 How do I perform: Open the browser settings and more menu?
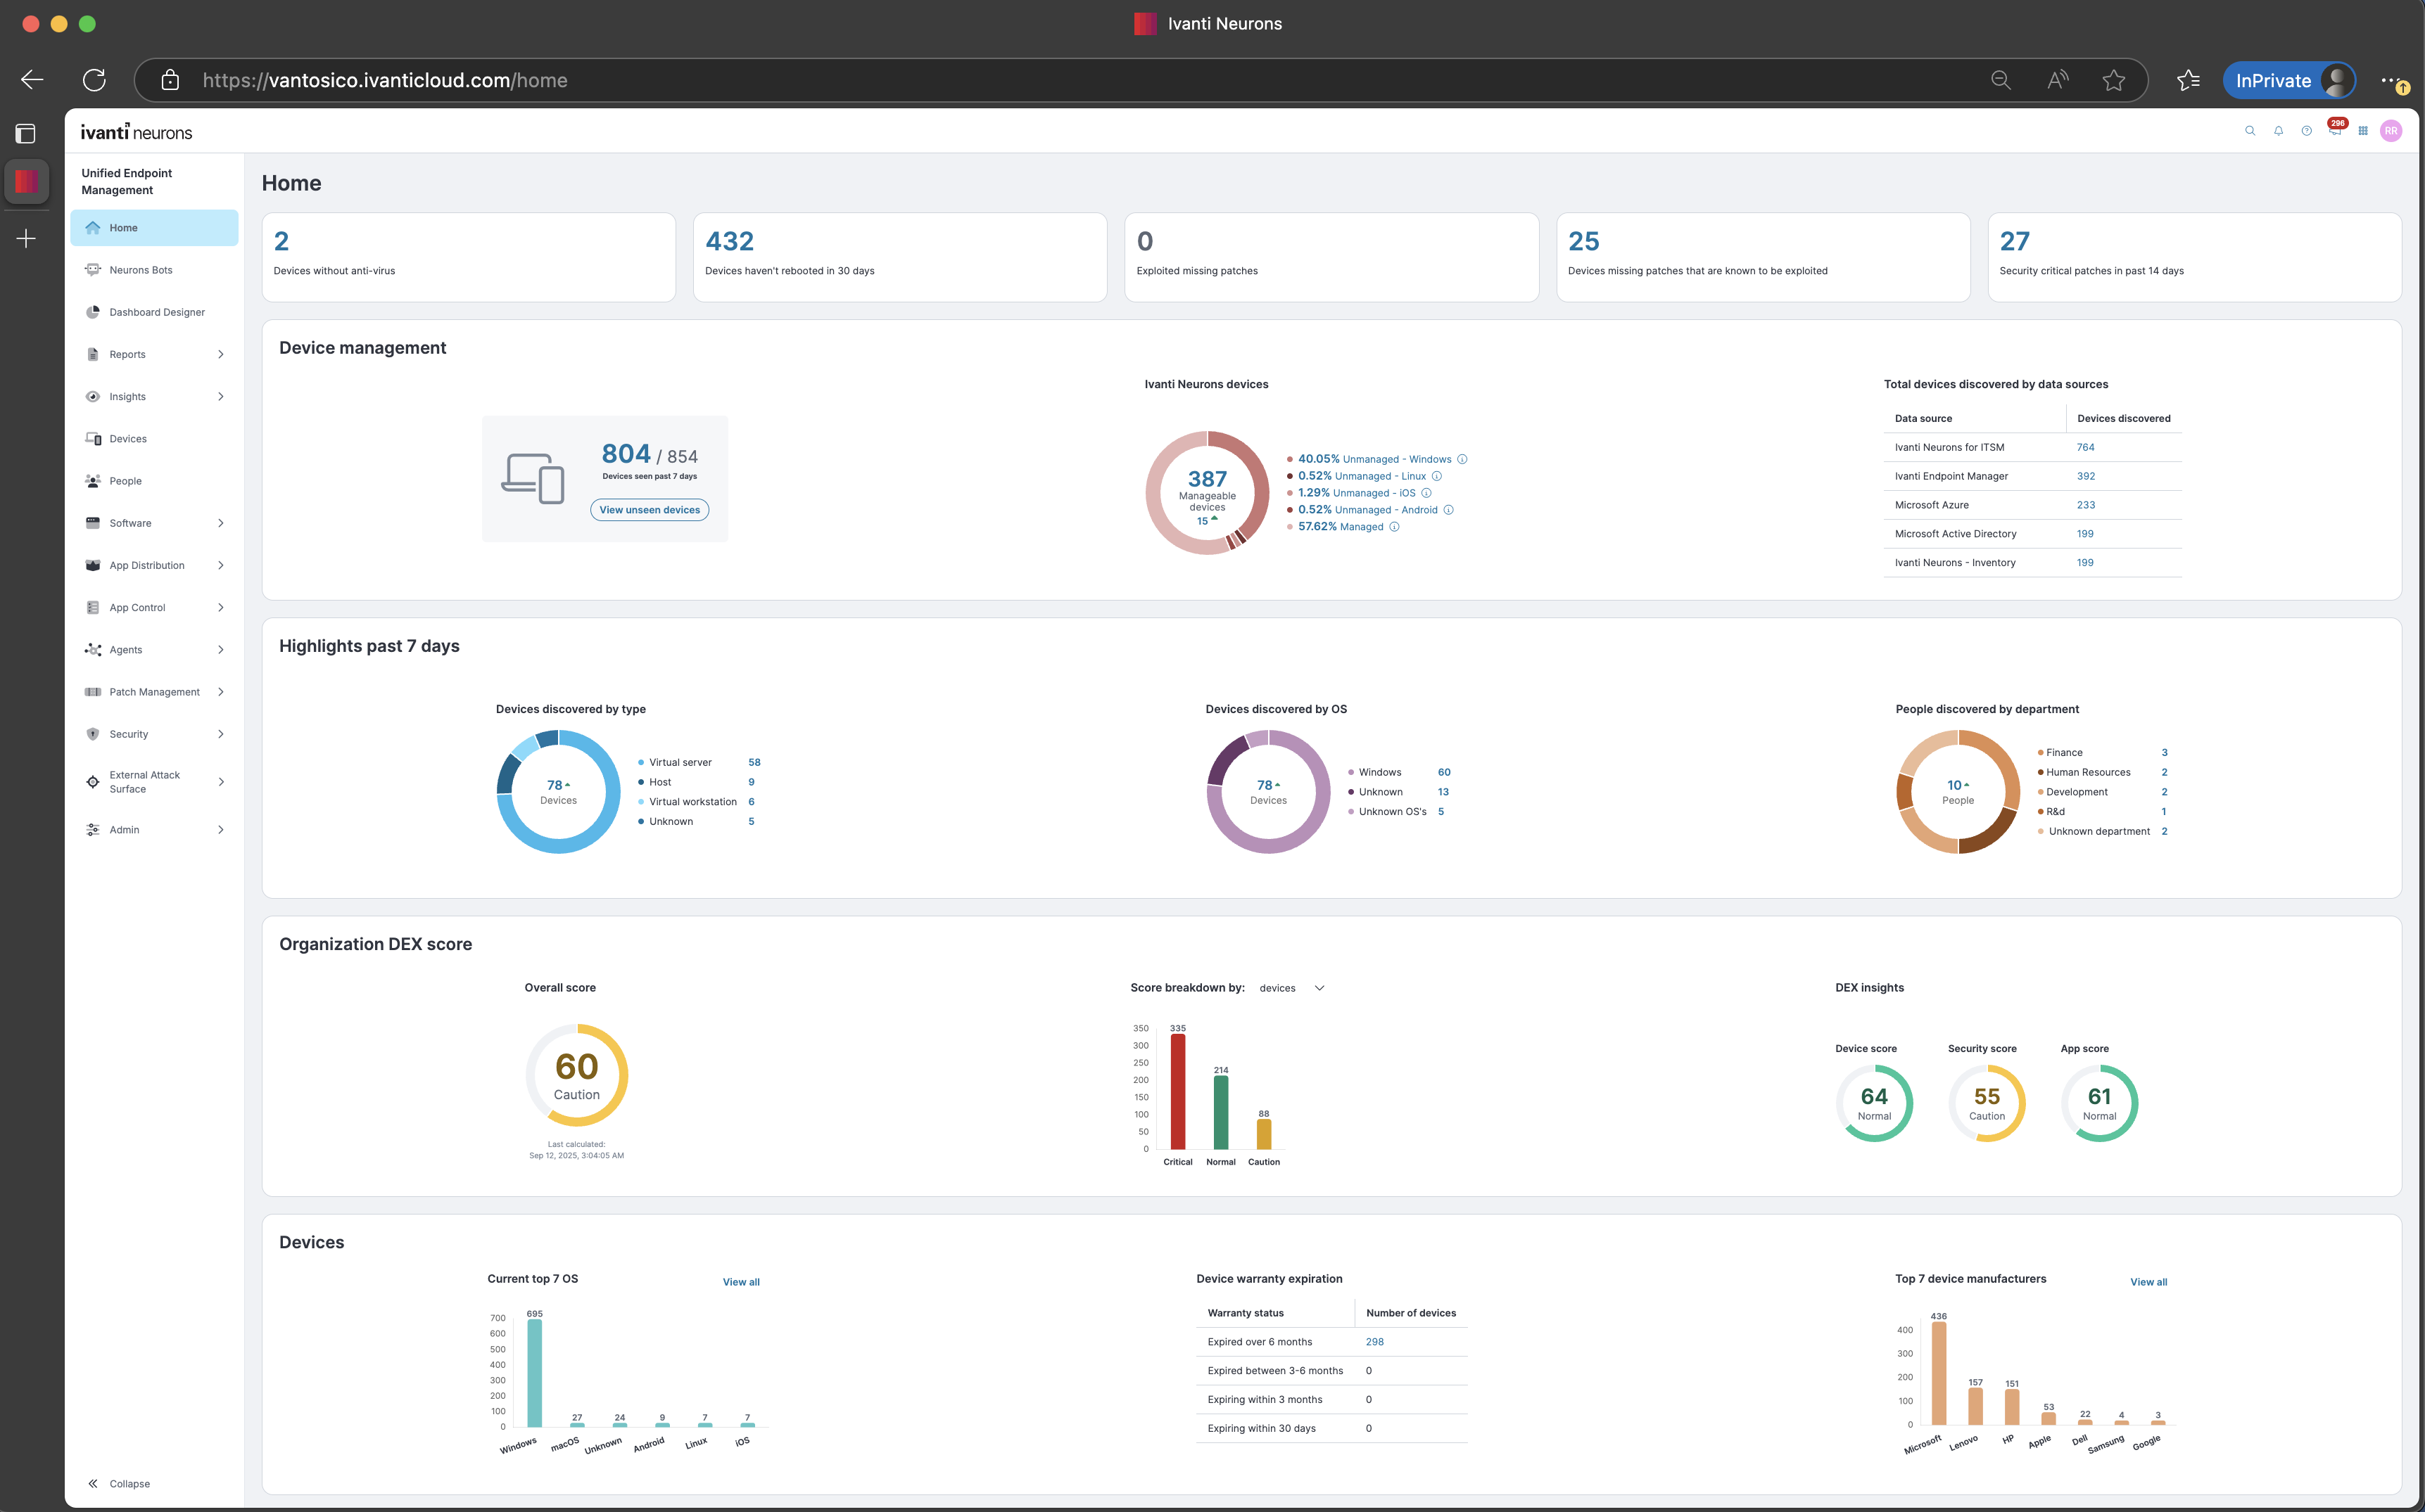tap(2392, 80)
